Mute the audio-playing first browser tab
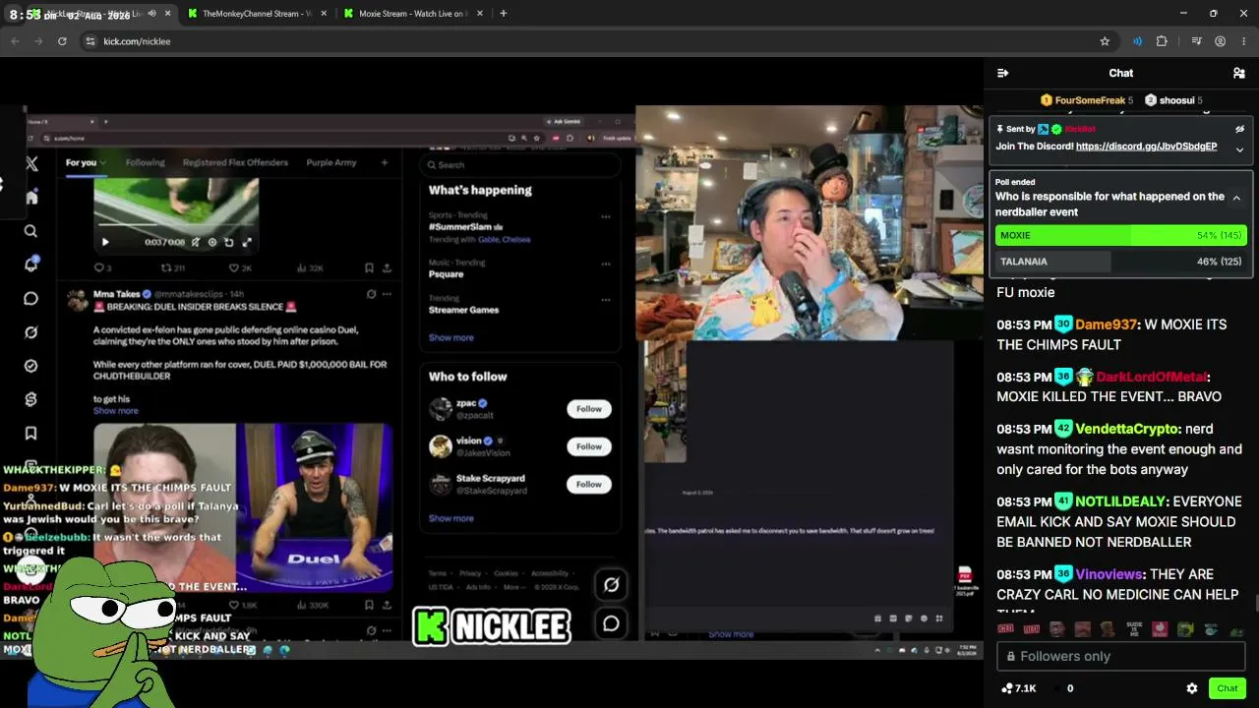Screen dimensions: 1259x708 [x=151, y=14]
